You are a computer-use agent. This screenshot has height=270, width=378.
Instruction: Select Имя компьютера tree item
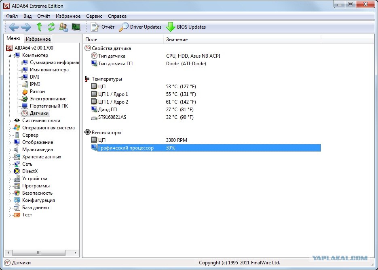pos(49,70)
